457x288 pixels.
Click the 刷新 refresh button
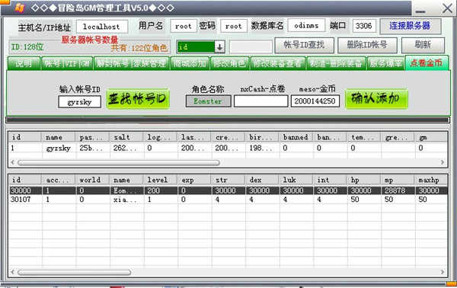(423, 45)
